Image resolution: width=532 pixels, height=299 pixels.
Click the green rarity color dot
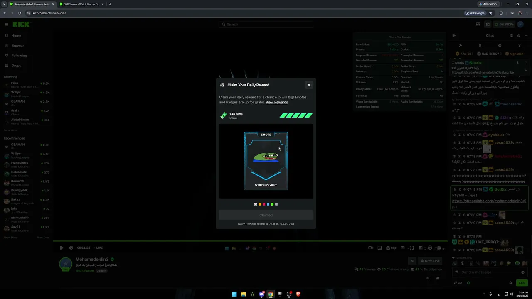coord(272,204)
